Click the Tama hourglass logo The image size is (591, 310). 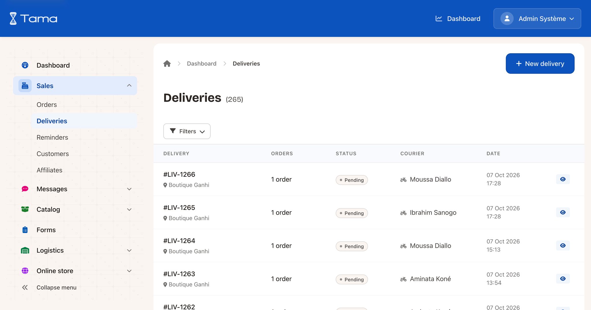(13, 18)
